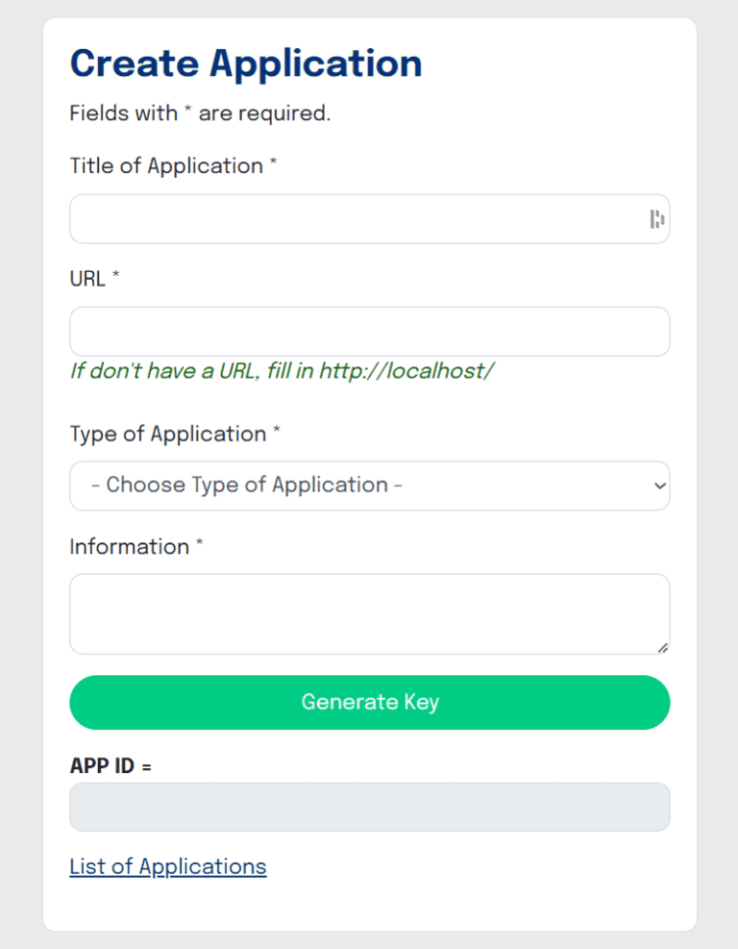
Task: Click the textarea resize handle
Action: tap(664, 648)
